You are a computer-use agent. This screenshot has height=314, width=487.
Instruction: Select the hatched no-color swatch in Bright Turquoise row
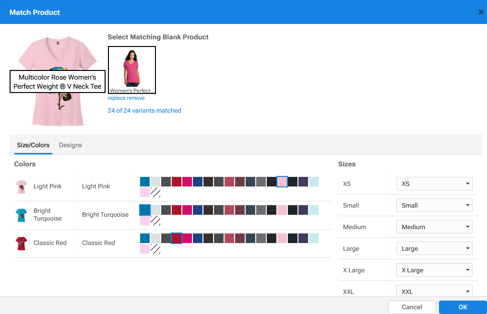tap(155, 221)
